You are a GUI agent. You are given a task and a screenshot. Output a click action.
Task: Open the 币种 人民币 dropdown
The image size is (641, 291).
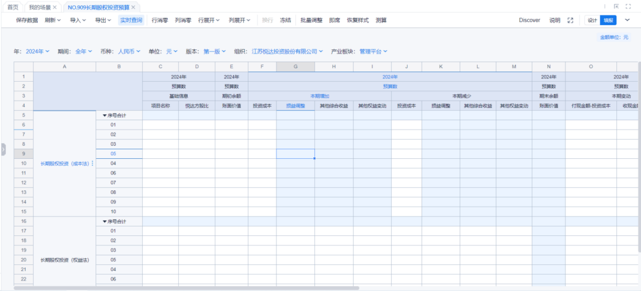pos(129,52)
